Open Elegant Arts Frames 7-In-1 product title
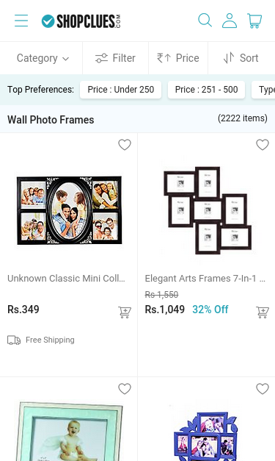This screenshot has height=461, width=275. coord(205,278)
